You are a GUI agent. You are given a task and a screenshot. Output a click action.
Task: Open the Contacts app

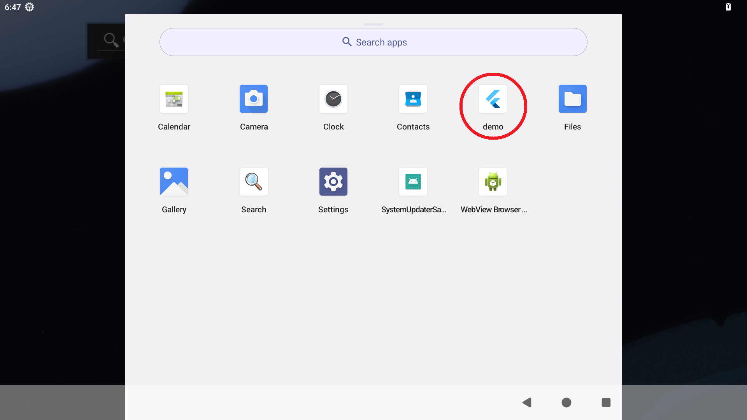point(413,99)
